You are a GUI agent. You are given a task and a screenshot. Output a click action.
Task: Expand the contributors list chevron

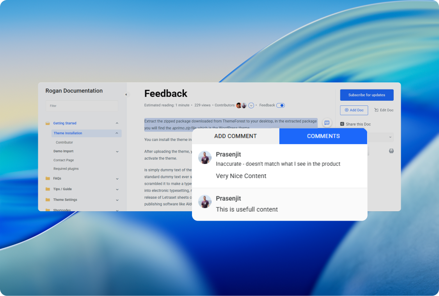pos(251,105)
